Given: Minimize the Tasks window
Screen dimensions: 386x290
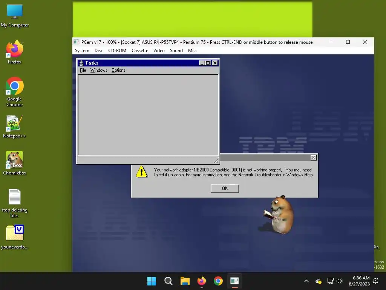Looking at the screenshot, I should [x=202, y=63].
